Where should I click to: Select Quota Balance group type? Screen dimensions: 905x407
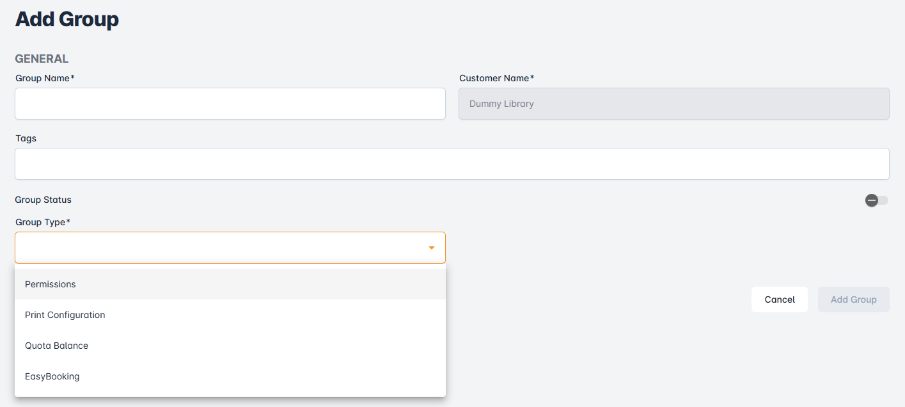(x=56, y=346)
